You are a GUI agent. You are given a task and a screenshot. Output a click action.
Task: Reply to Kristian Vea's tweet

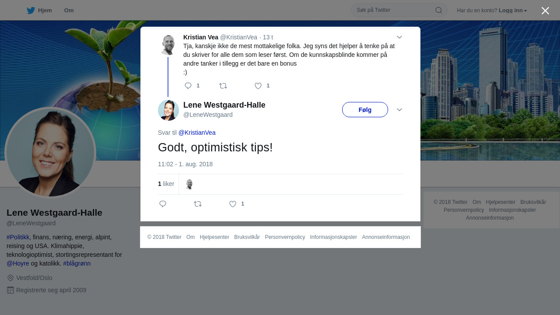pos(188,86)
